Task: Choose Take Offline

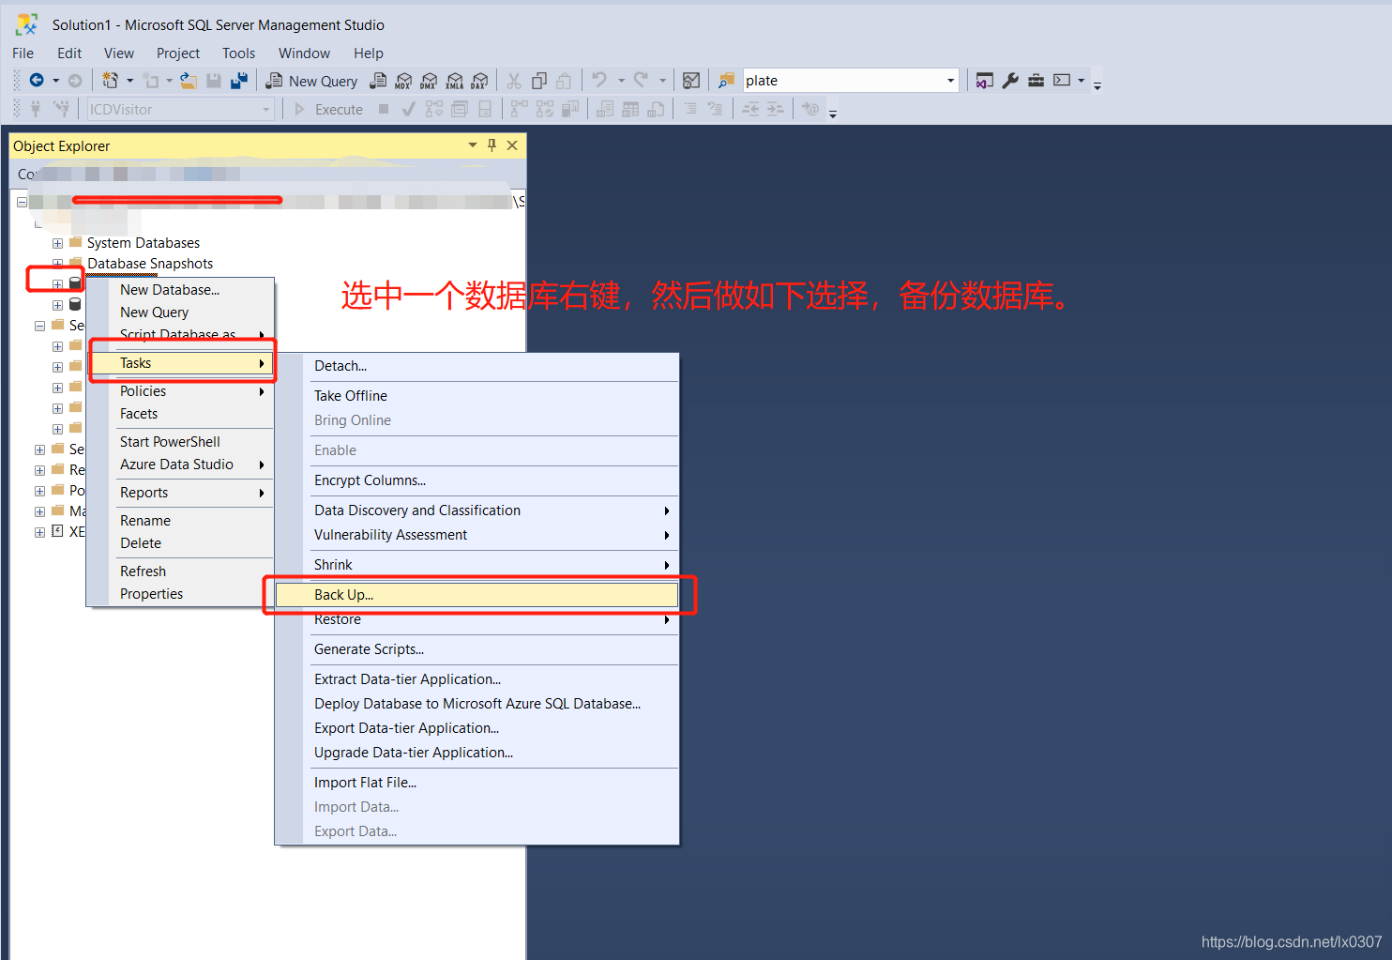Action: pos(477,396)
